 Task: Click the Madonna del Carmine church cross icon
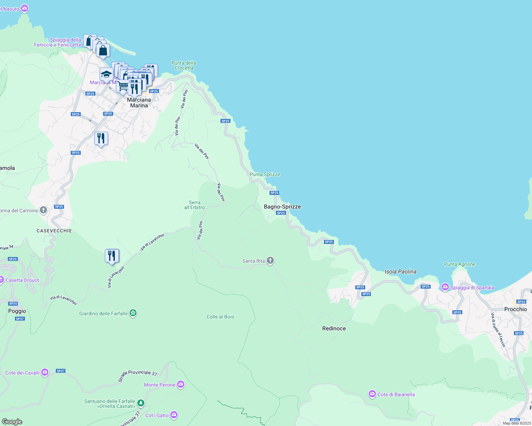pos(43,209)
